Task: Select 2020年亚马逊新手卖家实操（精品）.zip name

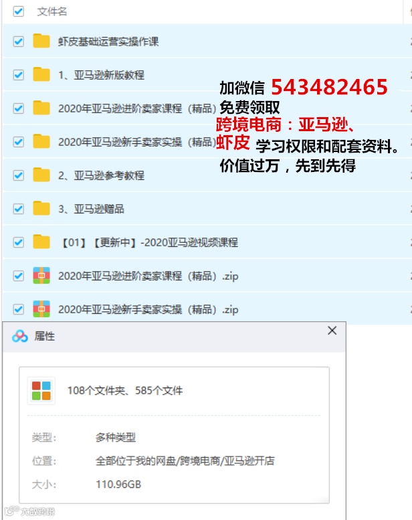Action: pyautogui.click(x=148, y=310)
